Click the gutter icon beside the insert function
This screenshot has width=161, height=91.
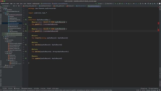click(x=26, y=38)
